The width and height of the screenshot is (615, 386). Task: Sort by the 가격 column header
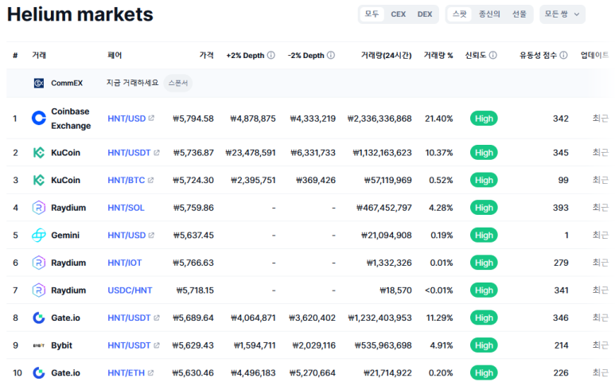(206, 55)
